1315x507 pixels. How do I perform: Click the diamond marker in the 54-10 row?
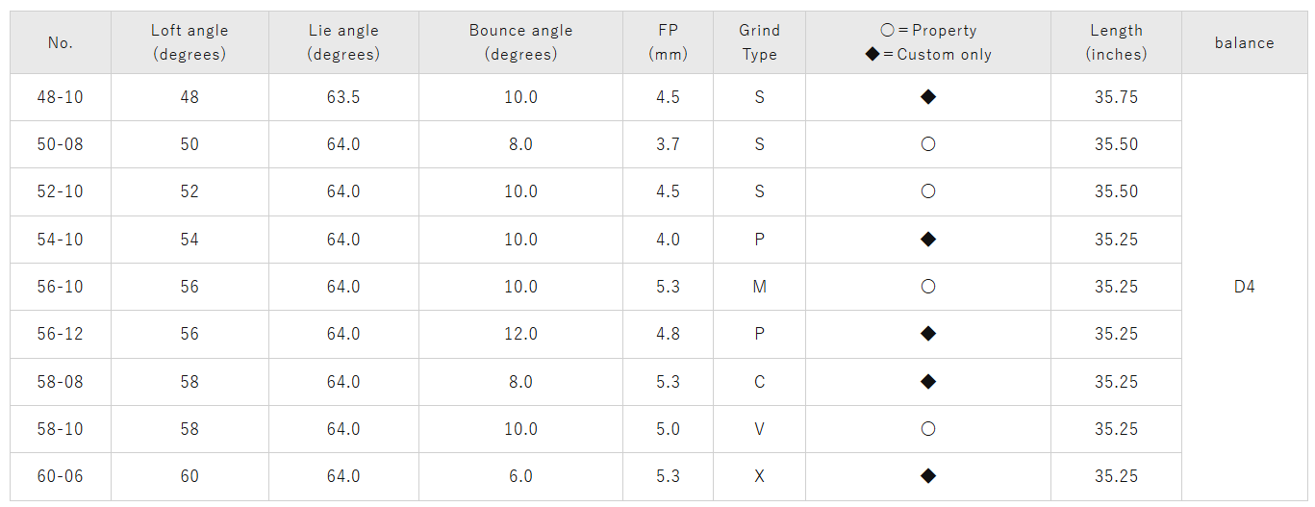[x=928, y=240]
